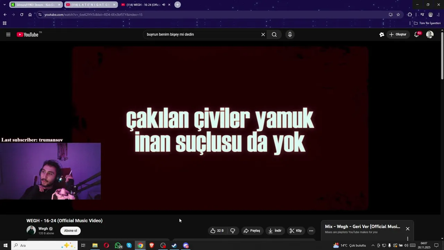Open File Explorer from the taskbar
The image size is (444, 250).
tap(95, 245)
